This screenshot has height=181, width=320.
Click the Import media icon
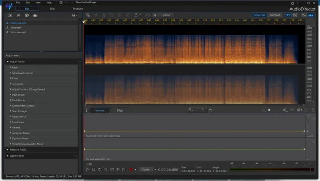[x=10, y=15]
